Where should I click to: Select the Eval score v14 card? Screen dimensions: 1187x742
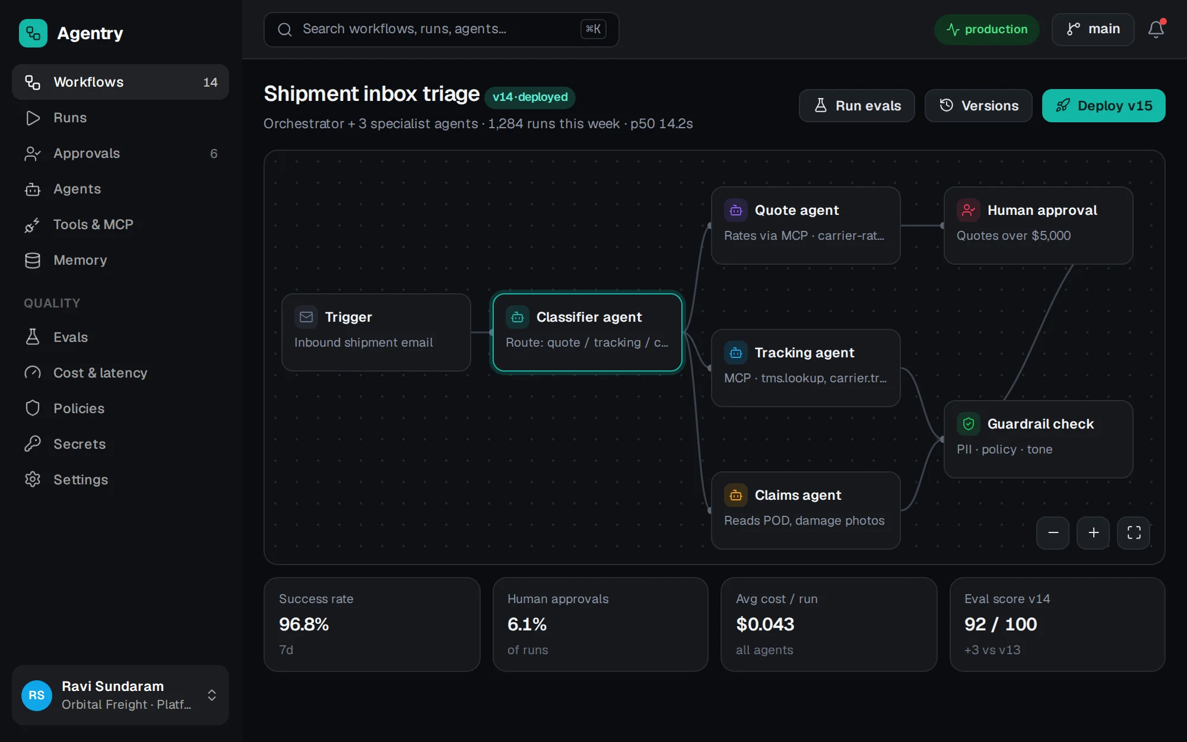1058,624
